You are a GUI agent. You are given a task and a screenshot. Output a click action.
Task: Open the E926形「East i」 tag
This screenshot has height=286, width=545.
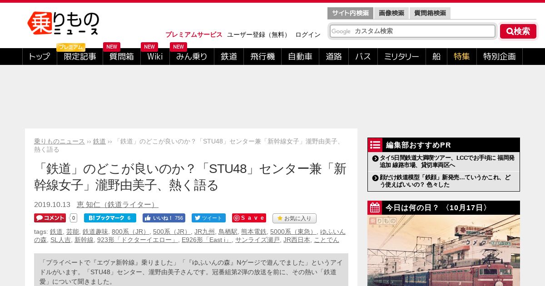pos(207,240)
